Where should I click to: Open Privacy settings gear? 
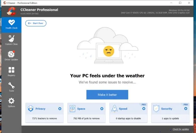tap(60, 109)
